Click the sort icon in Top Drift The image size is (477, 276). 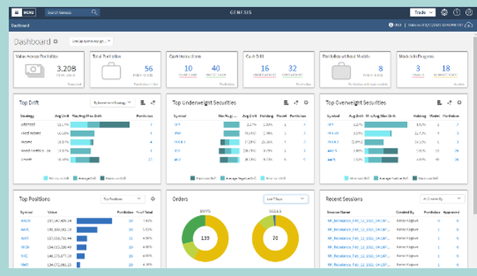click(153, 103)
